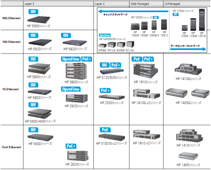The image size is (211, 170).
Task: Select the HP 5800 series switch image
Action: [x=40, y=92]
